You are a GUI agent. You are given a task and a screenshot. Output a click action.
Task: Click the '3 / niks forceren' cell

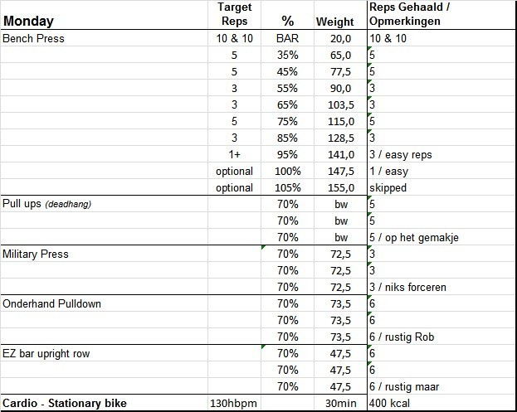click(411, 287)
